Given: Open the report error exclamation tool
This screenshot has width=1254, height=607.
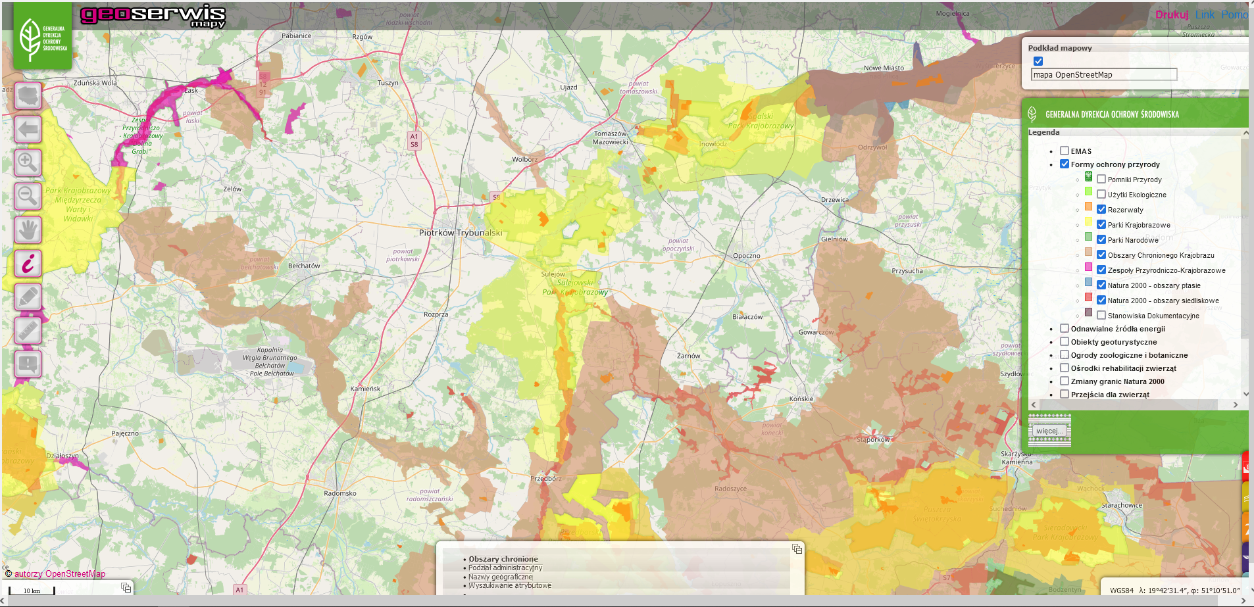Looking at the screenshot, I should pyautogui.click(x=28, y=364).
